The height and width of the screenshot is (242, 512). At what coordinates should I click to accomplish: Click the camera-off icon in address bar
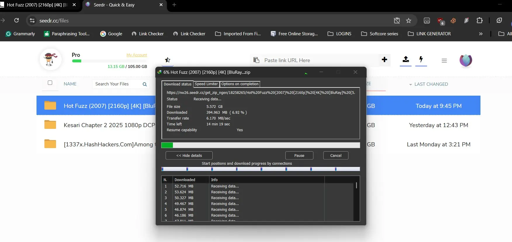tap(397, 20)
